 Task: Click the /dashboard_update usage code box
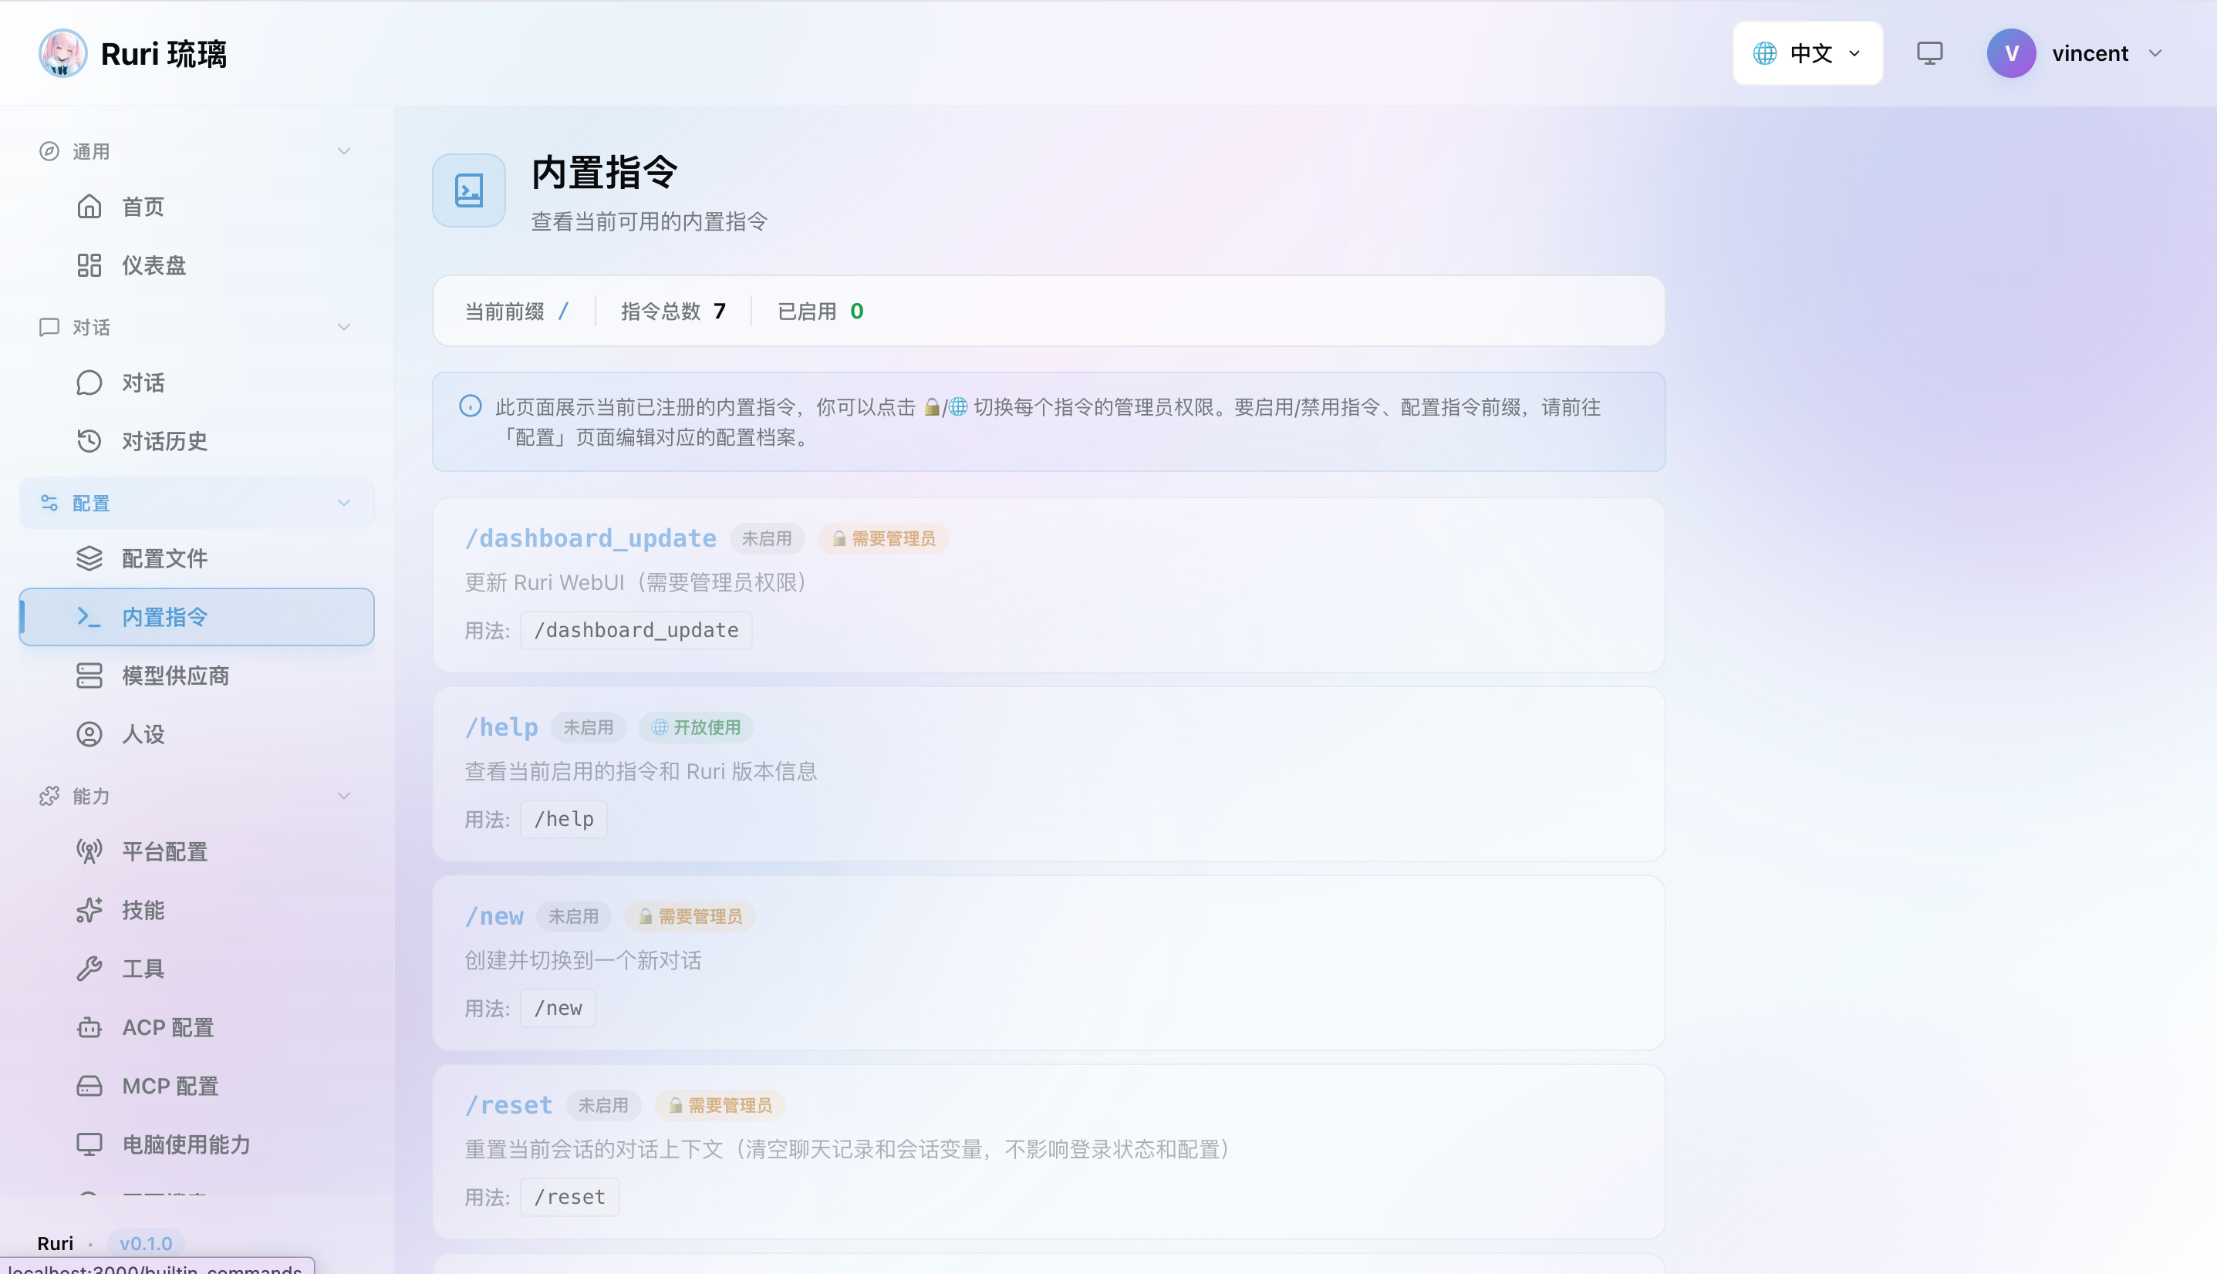pyautogui.click(x=636, y=630)
